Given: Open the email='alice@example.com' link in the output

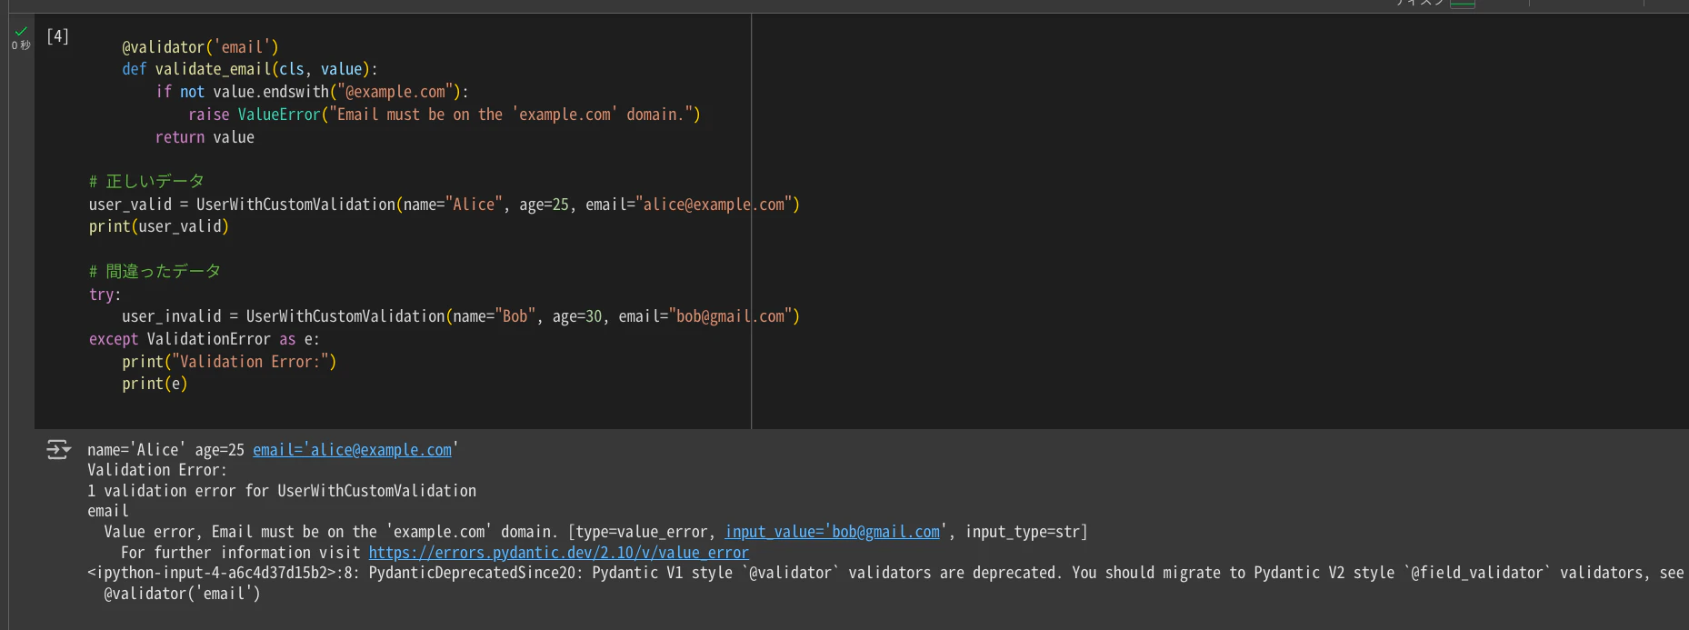Looking at the screenshot, I should (352, 450).
